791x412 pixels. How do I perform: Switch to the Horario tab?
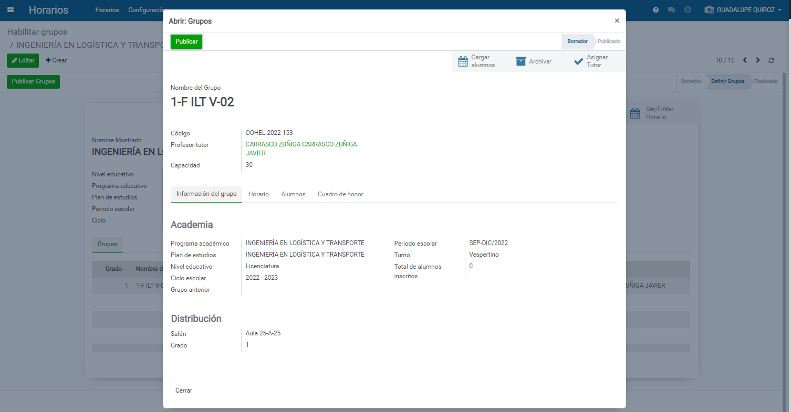258,194
